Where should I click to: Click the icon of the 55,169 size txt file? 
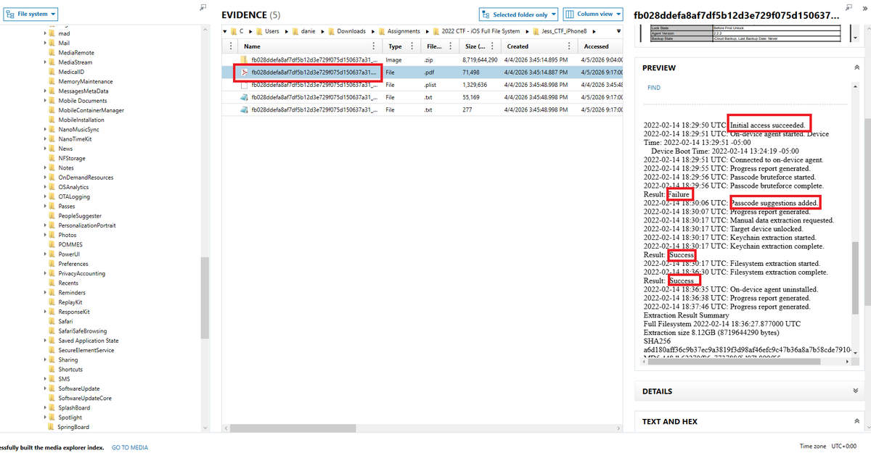[x=245, y=97]
